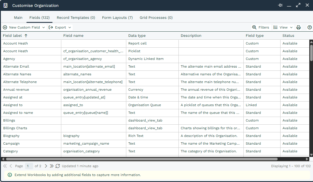The height and width of the screenshot is (182, 313).
Task: Open help via the question mark icon
Action: click(310, 27)
